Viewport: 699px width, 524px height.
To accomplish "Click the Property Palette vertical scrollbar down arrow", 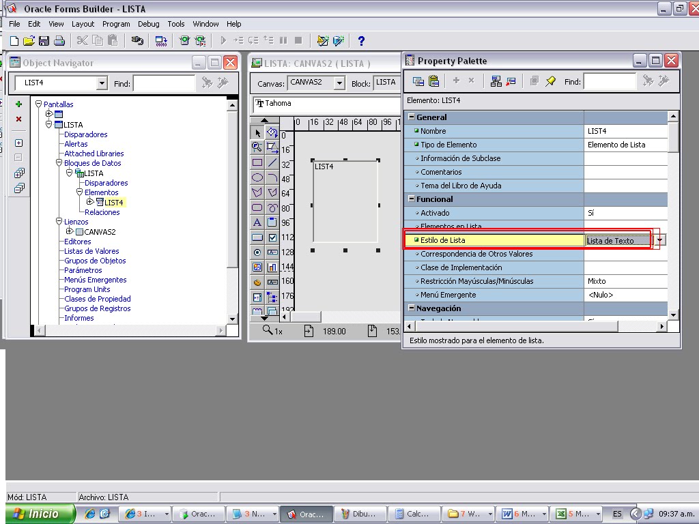I will [x=672, y=315].
